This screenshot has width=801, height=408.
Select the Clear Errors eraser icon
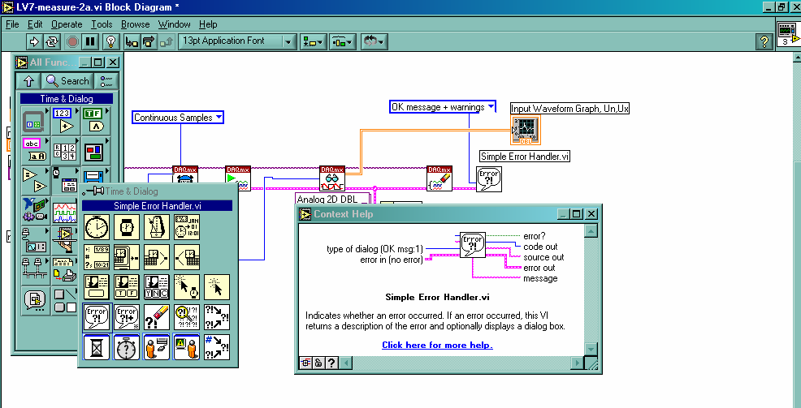coord(157,317)
